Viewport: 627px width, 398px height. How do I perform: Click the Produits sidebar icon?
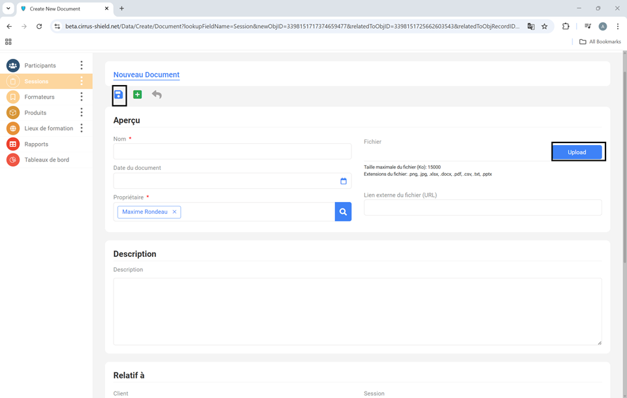pyautogui.click(x=13, y=112)
